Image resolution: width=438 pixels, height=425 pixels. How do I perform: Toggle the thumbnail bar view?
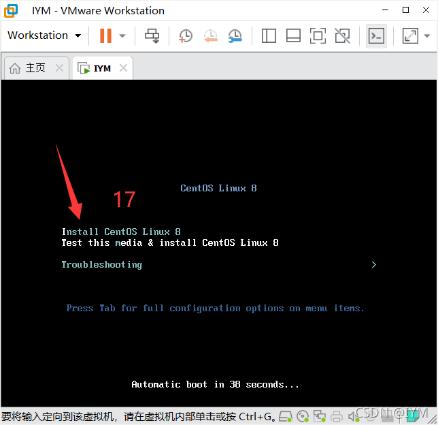(293, 36)
